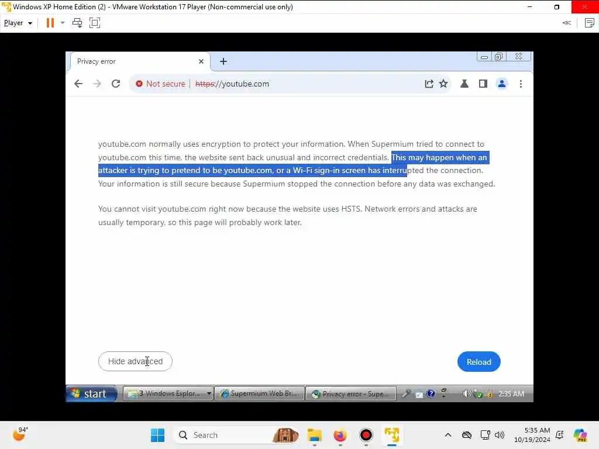This screenshot has width=599, height=449.
Task: Toggle the browser side panel
Action: (x=483, y=84)
